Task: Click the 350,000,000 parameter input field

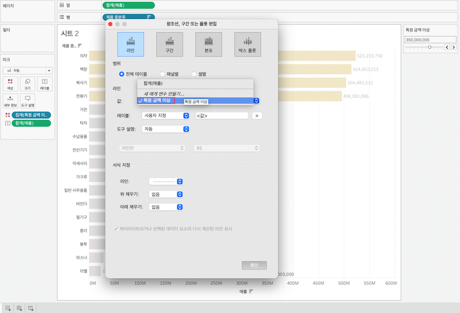Action: (x=430, y=40)
